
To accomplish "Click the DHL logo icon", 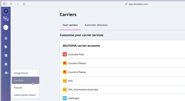I will [x=65, y=81].
